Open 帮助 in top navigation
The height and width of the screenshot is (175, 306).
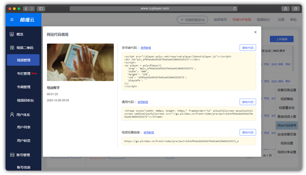[293, 20]
